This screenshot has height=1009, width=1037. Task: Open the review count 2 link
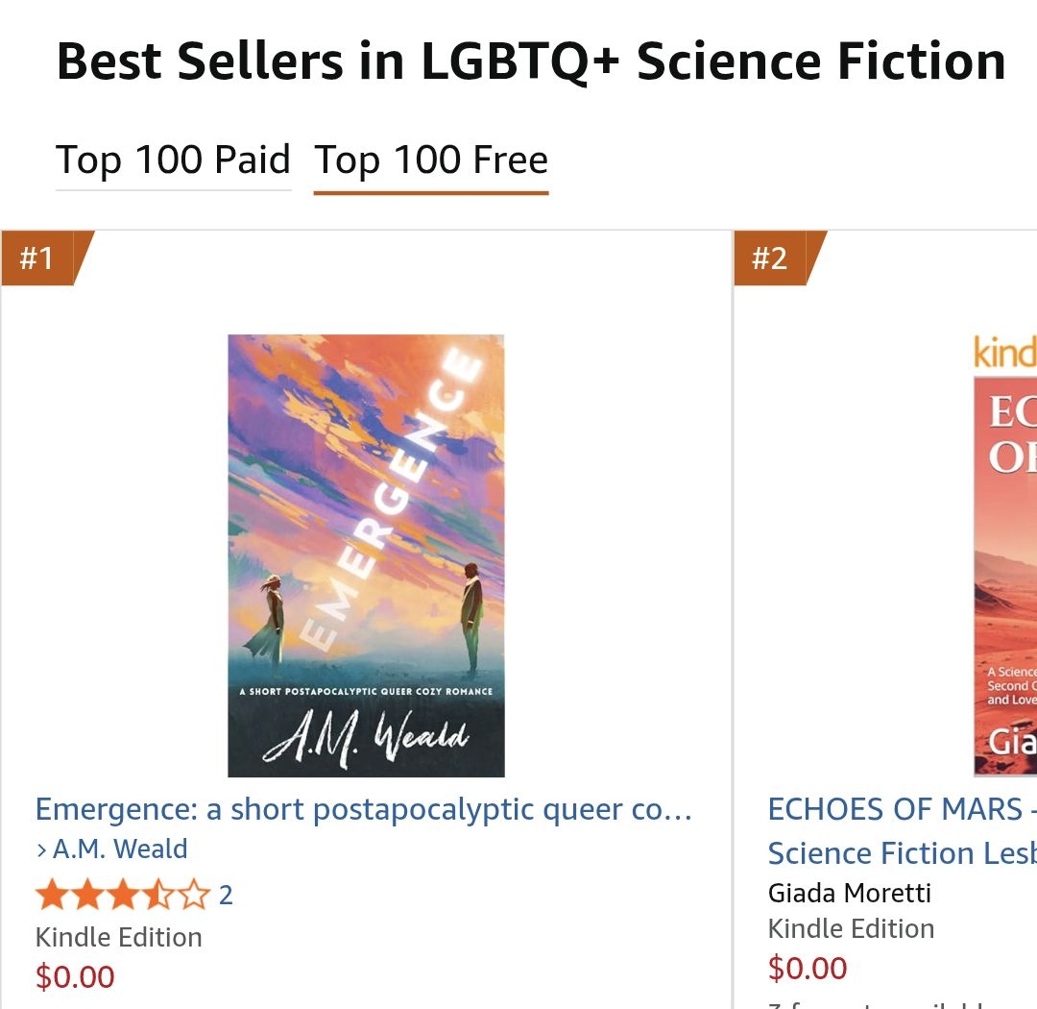pos(226,896)
